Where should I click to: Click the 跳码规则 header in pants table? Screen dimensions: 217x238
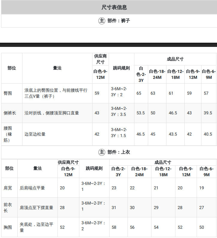click(121, 68)
